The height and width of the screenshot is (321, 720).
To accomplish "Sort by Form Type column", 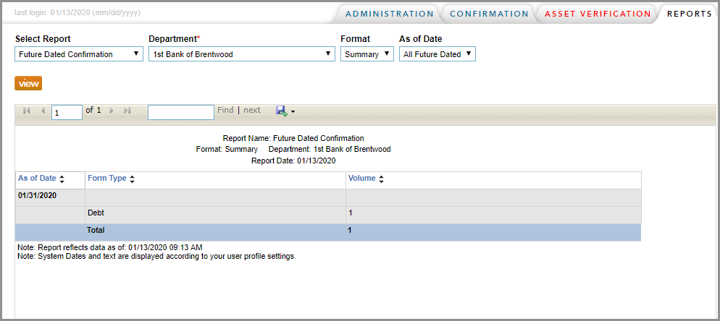I will [133, 179].
